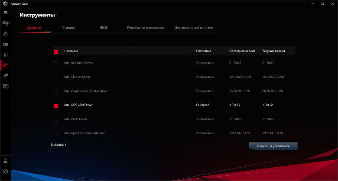This screenshot has width=338, height=181.
Task: Uncheck the Intel I225 LAN Driver checkbox
Action: tap(56, 106)
